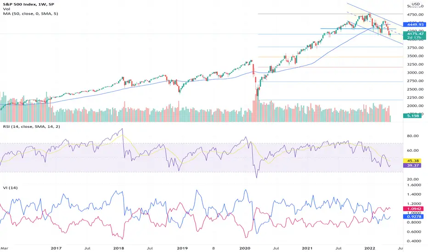The width and height of the screenshot is (428, 252).
Task: Click the 2750.00 price axis label
Action: click(415, 81)
